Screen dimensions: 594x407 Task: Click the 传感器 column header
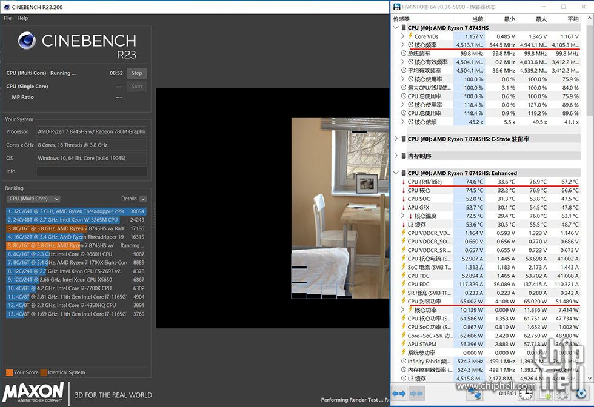coord(422,19)
